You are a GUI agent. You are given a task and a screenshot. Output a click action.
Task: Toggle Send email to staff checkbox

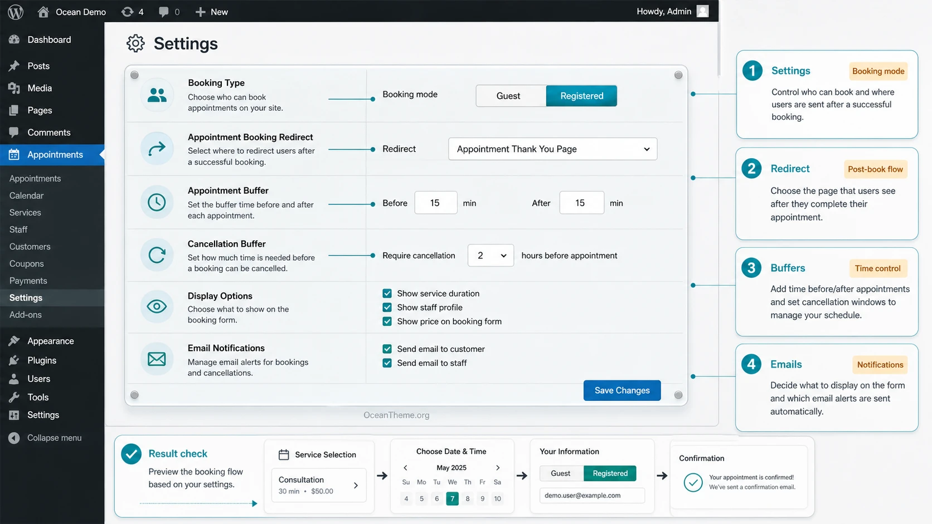(x=387, y=363)
